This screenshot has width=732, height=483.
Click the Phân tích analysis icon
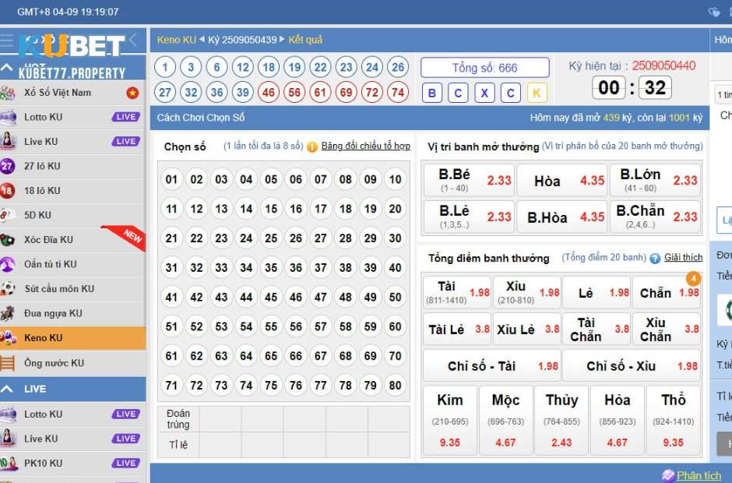point(668,475)
